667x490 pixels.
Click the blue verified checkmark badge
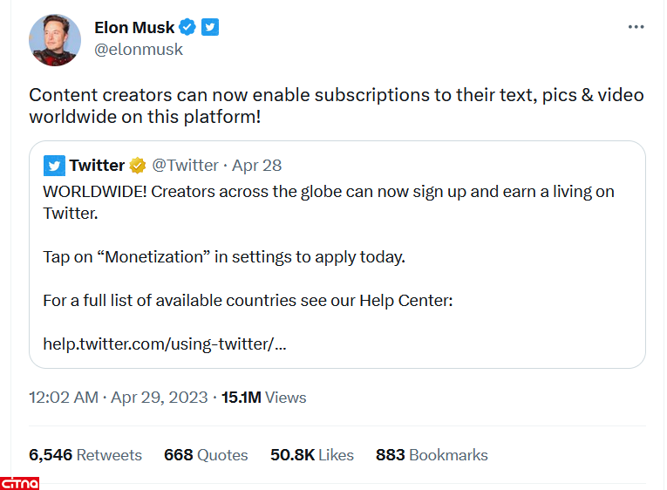187,27
